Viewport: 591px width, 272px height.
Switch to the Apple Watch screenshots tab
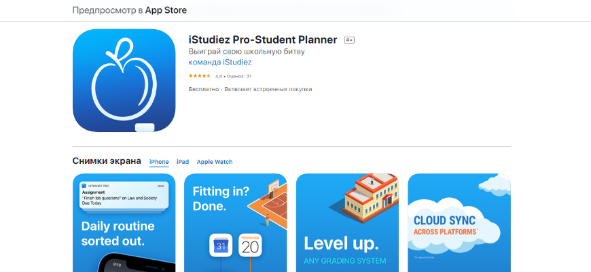point(215,162)
